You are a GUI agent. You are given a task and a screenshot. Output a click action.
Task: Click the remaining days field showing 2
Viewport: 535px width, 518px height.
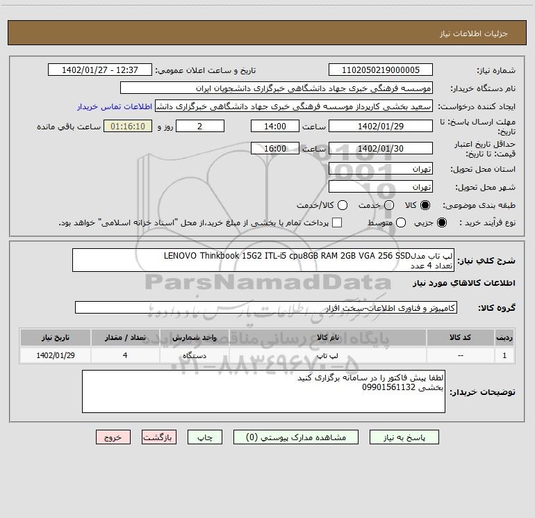click(x=200, y=126)
